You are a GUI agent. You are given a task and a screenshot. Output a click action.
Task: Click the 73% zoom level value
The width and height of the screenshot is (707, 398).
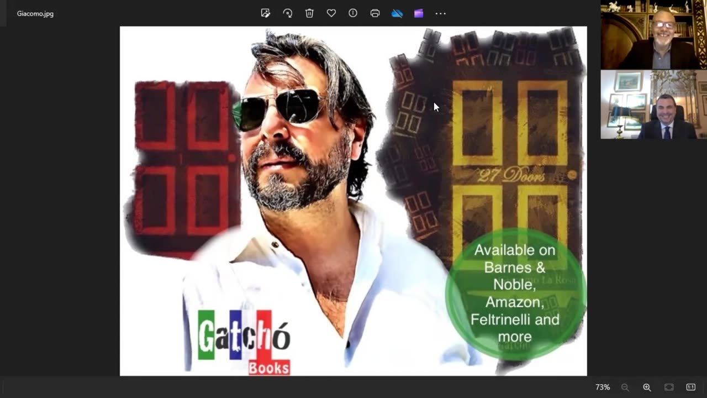(603, 387)
